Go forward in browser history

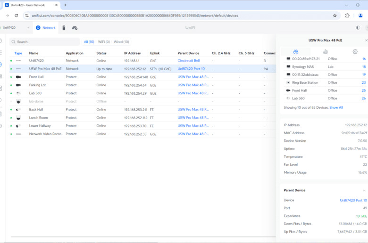coord(7,16)
